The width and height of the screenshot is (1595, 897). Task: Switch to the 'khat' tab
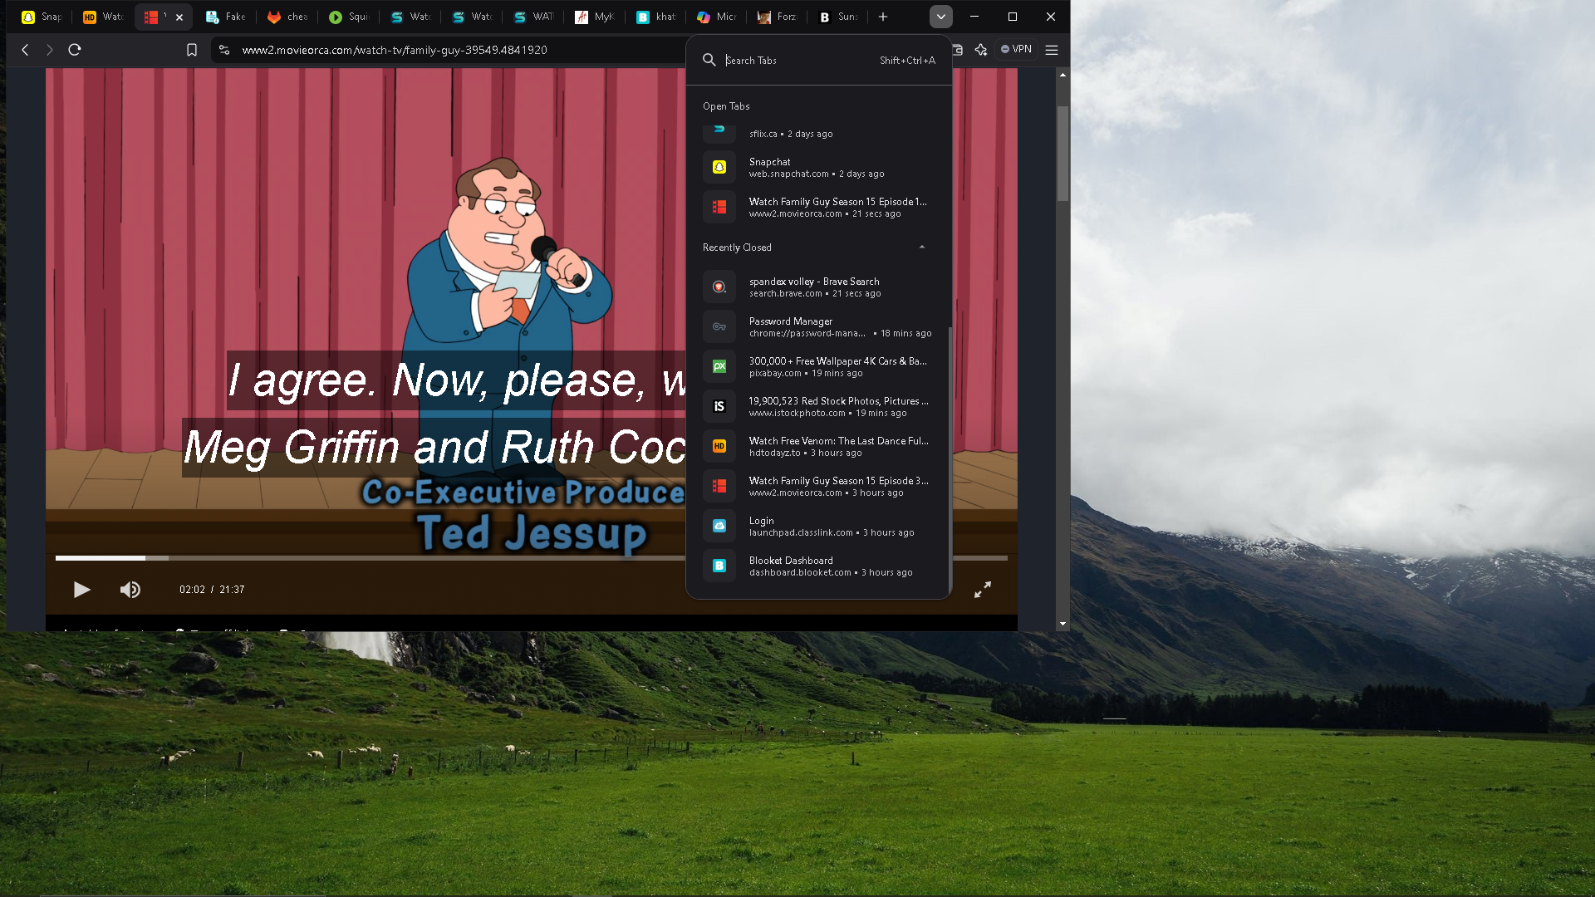(656, 17)
